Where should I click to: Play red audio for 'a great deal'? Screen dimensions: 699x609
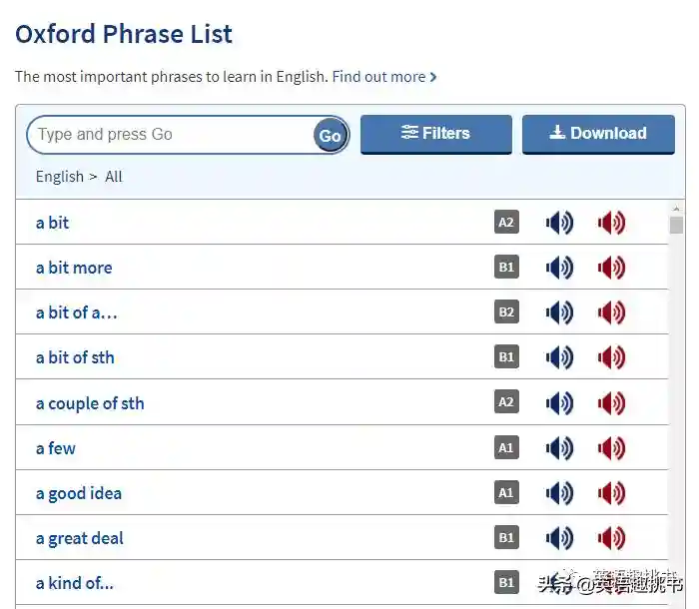point(611,538)
